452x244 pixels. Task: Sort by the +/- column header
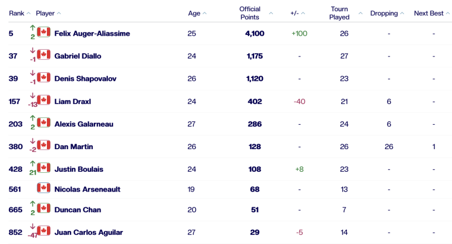click(303, 14)
